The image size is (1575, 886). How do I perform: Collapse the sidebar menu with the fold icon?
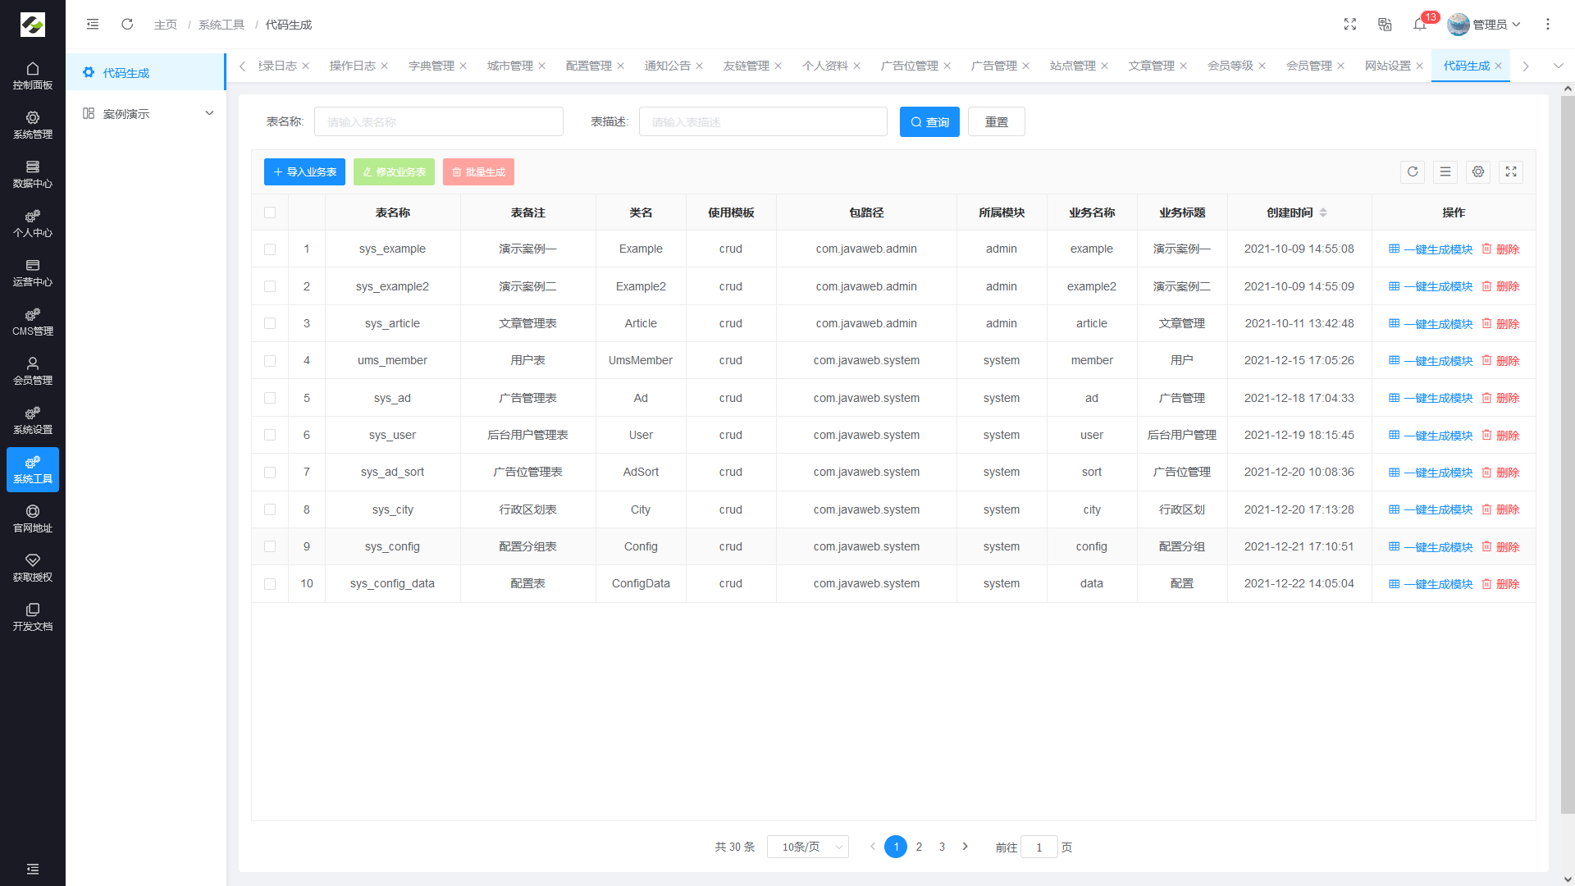point(93,25)
